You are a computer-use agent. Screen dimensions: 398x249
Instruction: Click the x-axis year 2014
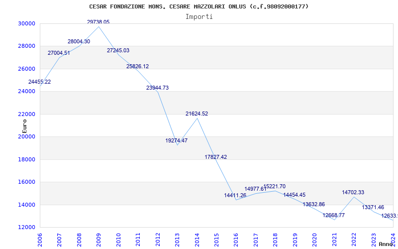pyautogui.click(x=197, y=240)
